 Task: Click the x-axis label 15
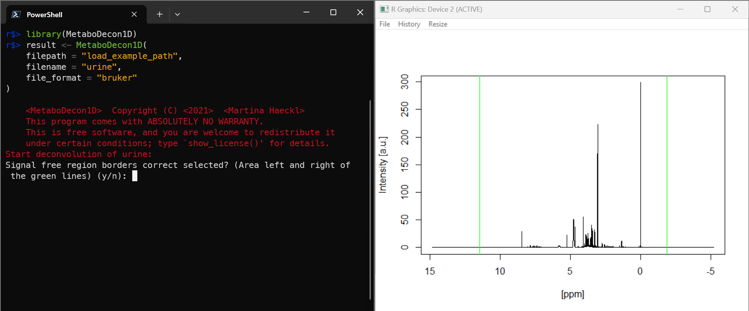point(430,271)
